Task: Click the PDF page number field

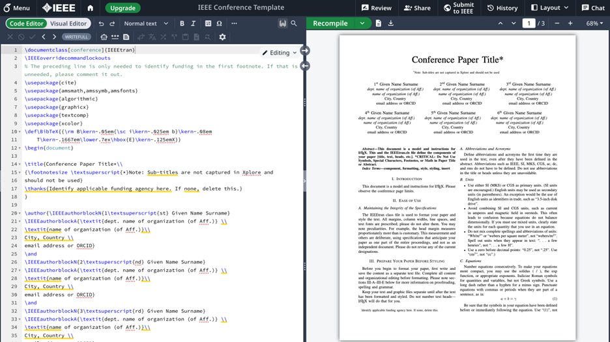Action: tap(529, 23)
